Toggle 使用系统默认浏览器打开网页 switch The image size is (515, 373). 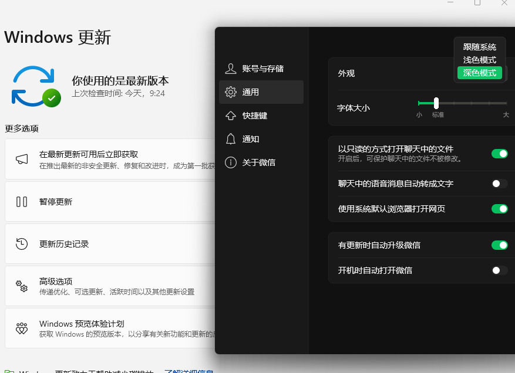tap(500, 209)
